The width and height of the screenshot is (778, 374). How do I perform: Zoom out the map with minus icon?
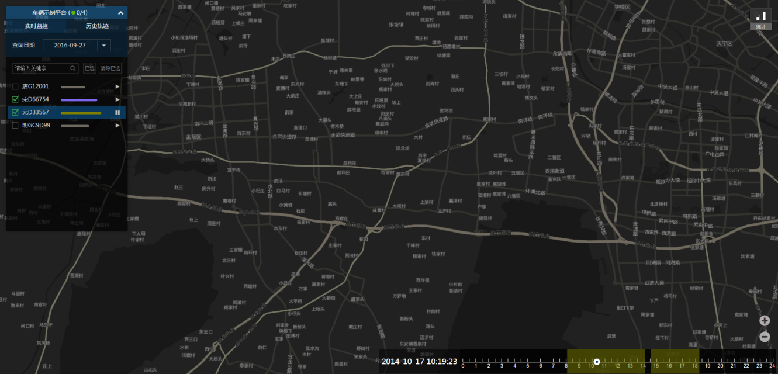765,337
